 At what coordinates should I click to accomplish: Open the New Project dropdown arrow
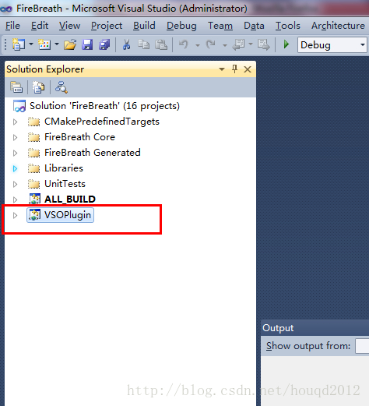[31, 44]
